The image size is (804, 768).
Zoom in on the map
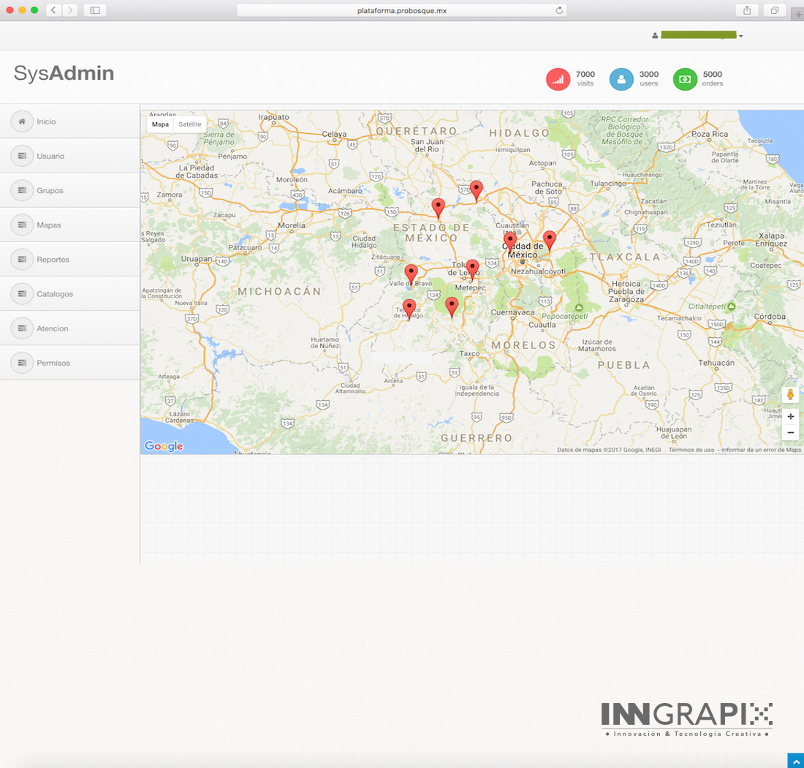(x=790, y=416)
